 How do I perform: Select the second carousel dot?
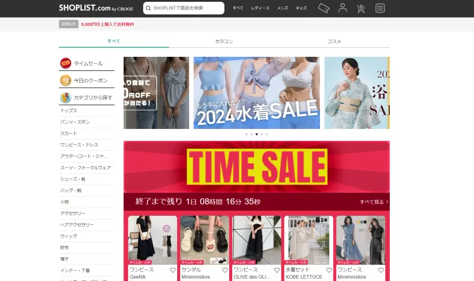251,134
